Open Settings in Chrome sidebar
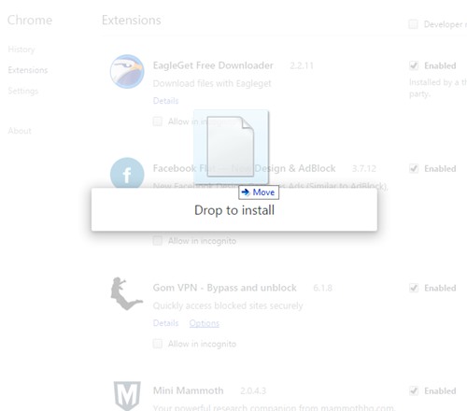This screenshot has width=467, height=411. (23, 91)
